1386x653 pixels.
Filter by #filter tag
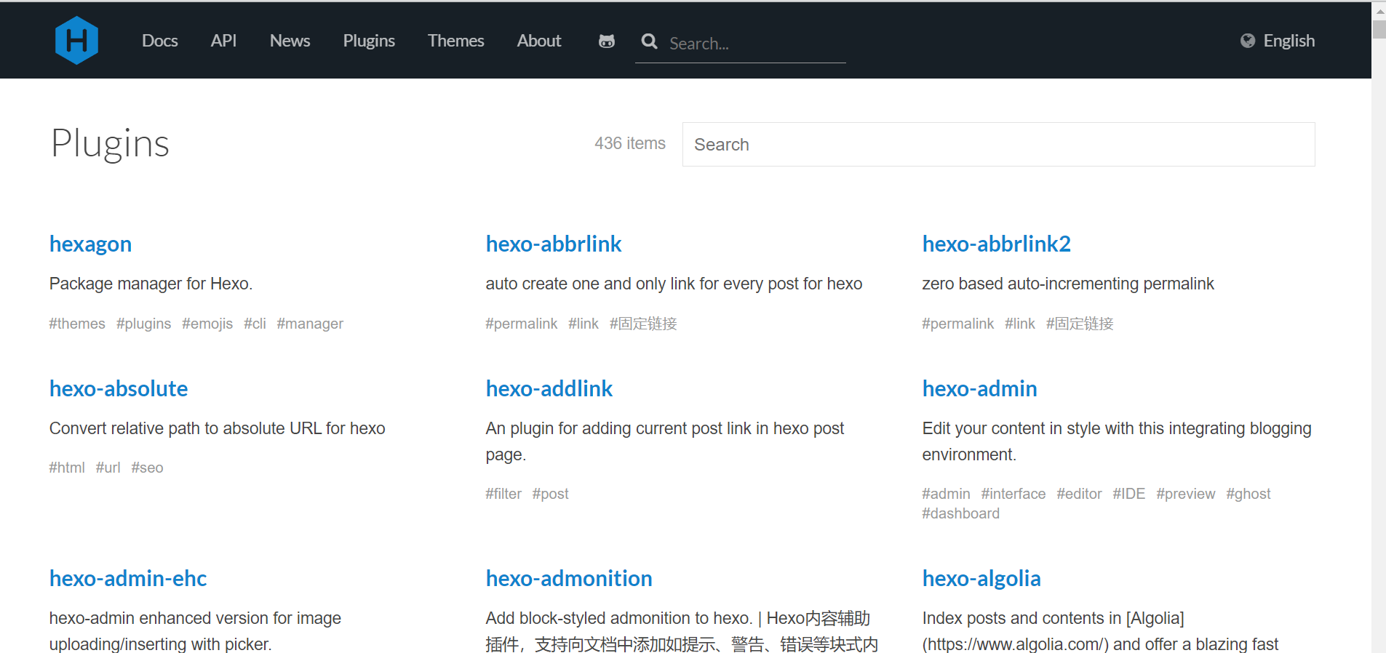tap(503, 494)
